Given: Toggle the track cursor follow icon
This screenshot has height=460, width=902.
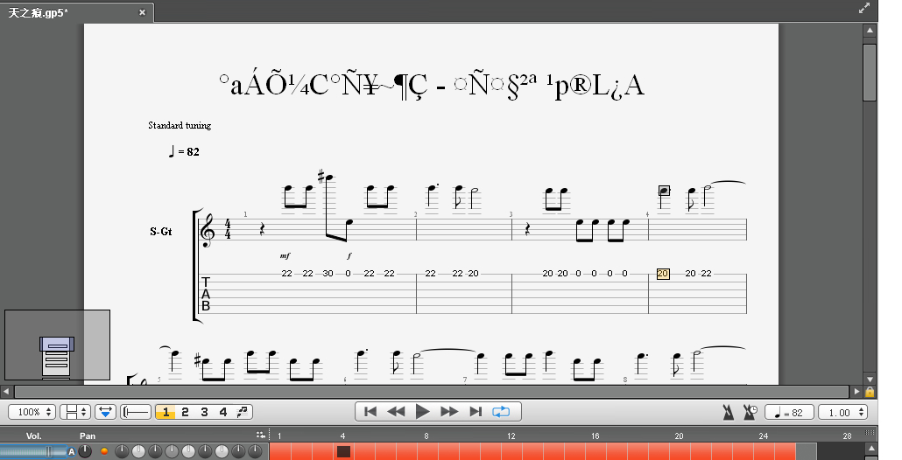Looking at the screenshot, I should tap(105, 412).
